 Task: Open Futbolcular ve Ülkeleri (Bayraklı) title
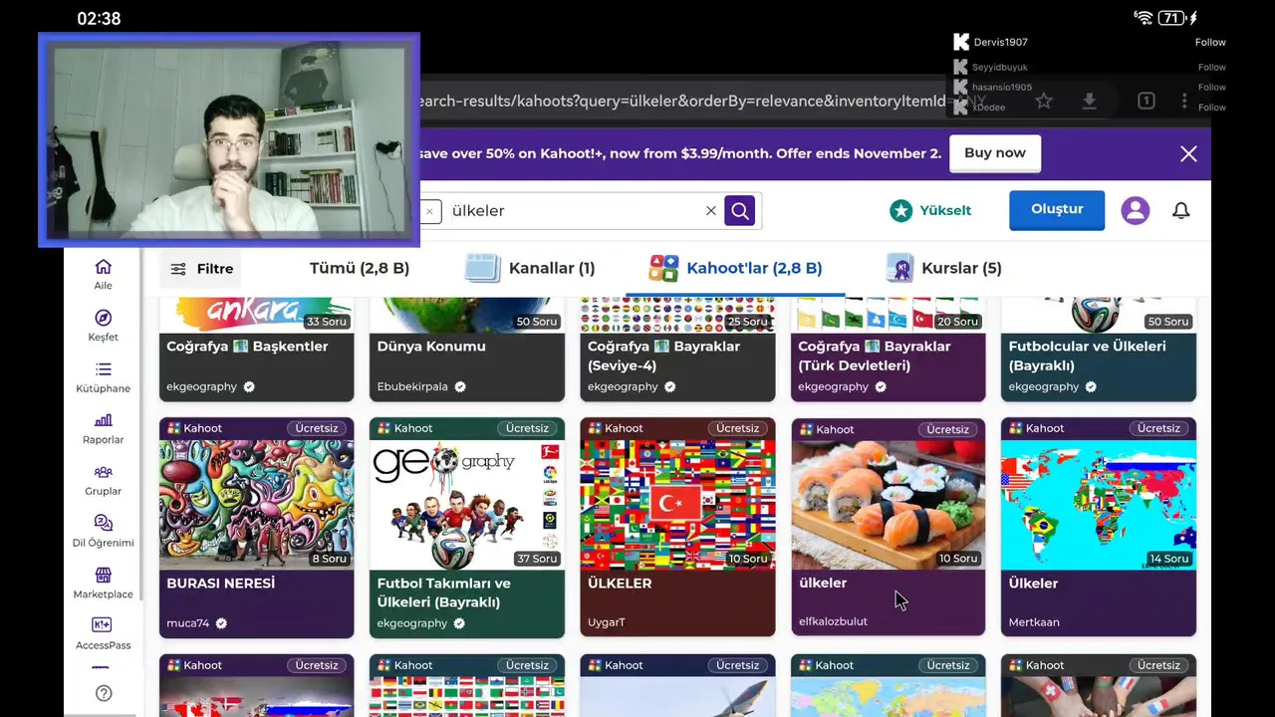click(1088, 356)
